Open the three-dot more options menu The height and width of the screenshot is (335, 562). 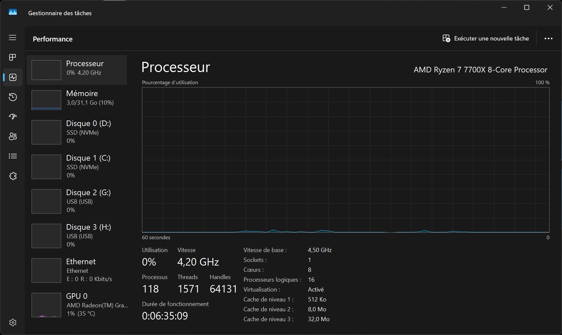[x=548, y=39]
